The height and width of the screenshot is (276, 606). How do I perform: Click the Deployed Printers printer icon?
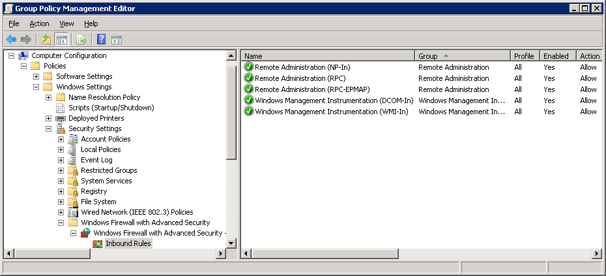pos(61,118)
